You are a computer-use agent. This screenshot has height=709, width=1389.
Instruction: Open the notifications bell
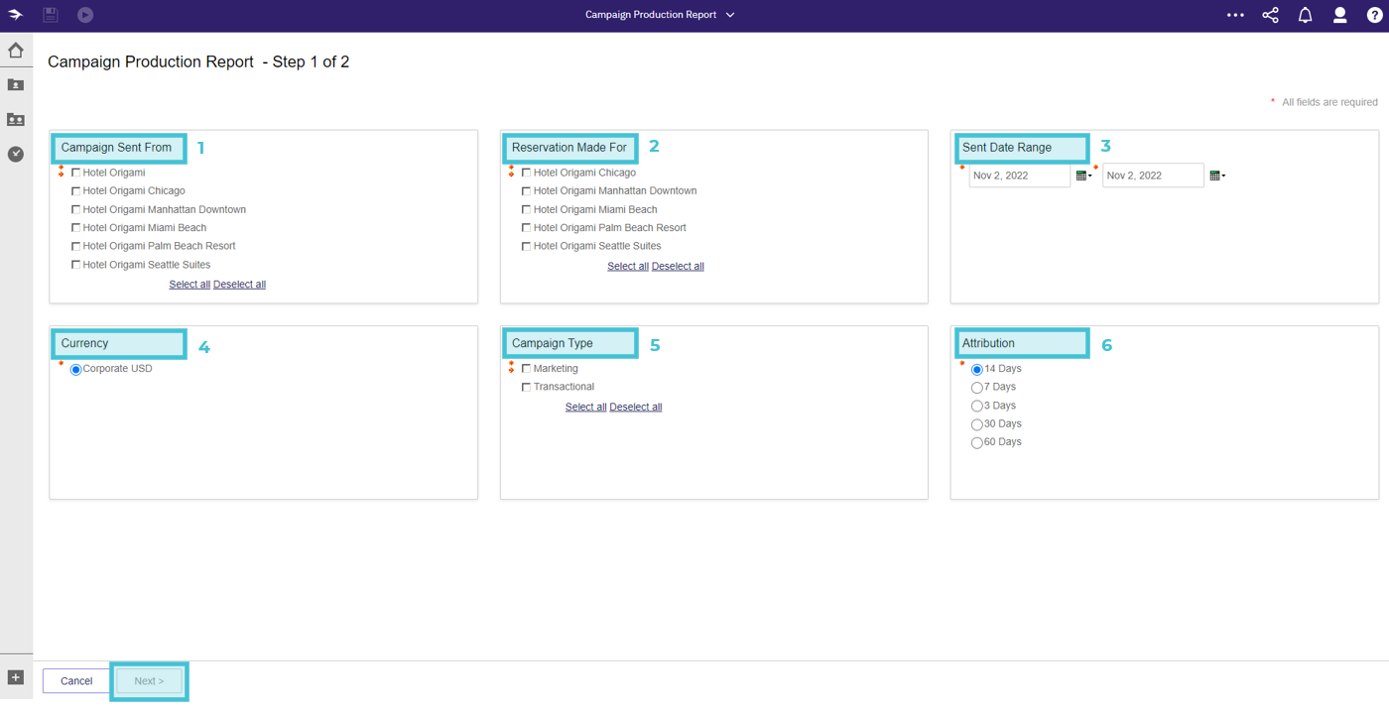1305,15
